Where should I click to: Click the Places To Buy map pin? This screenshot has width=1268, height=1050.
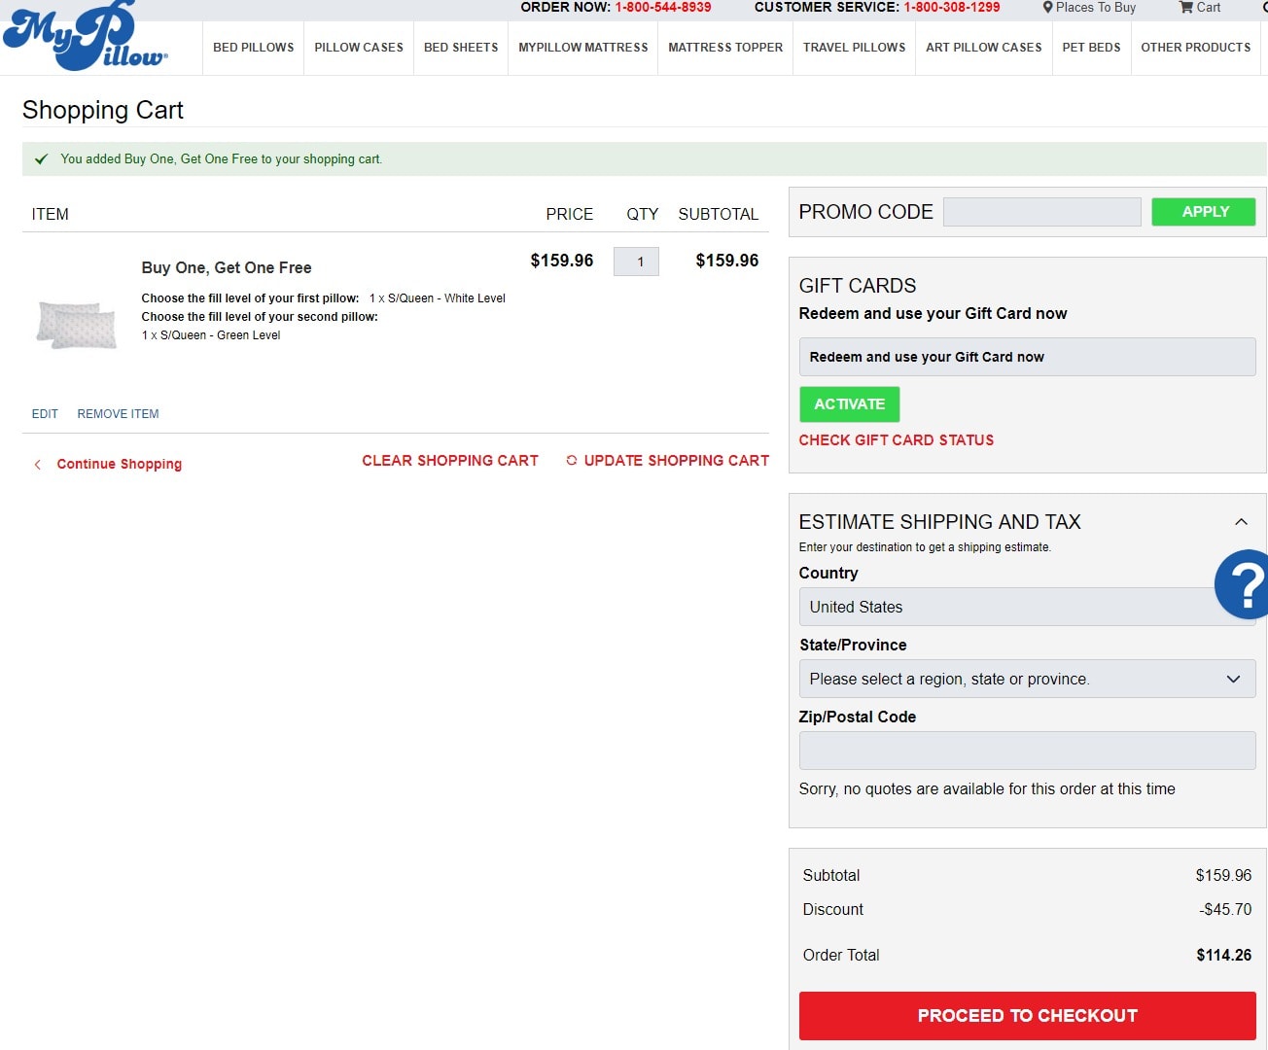pos(1047,8)
